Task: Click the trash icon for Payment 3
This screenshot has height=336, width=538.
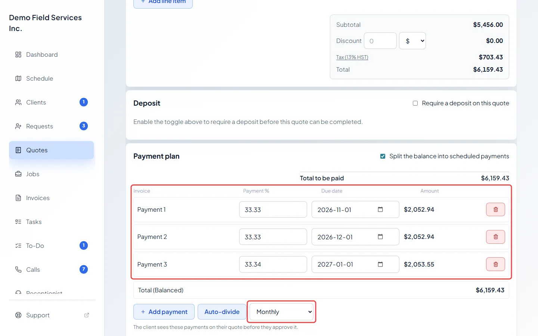Action: point(495,264)
